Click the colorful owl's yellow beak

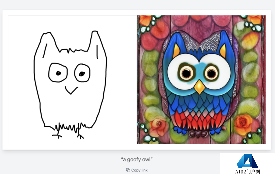(x=199, y=87)
